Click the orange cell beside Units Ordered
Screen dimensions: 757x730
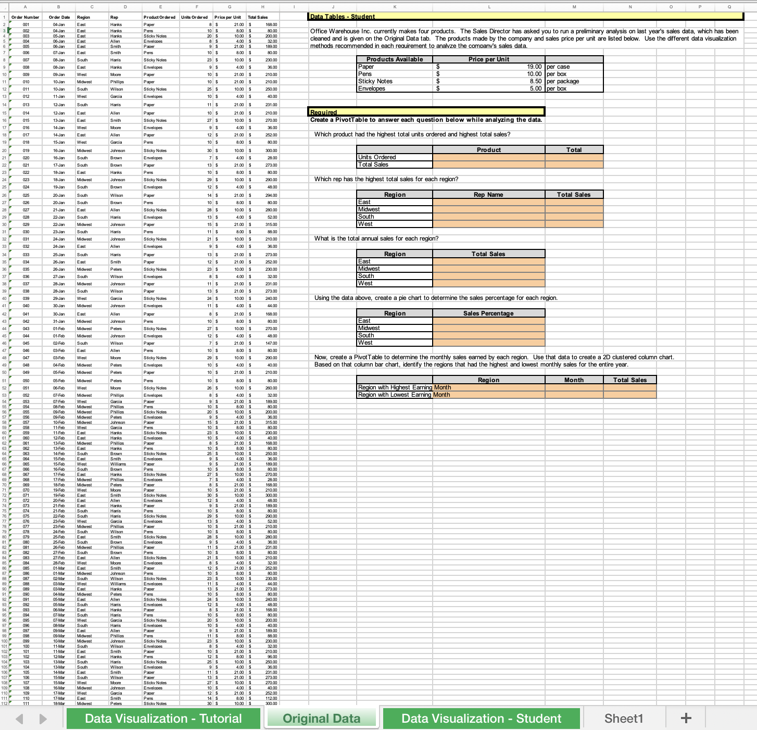click(x=489, y=157)
